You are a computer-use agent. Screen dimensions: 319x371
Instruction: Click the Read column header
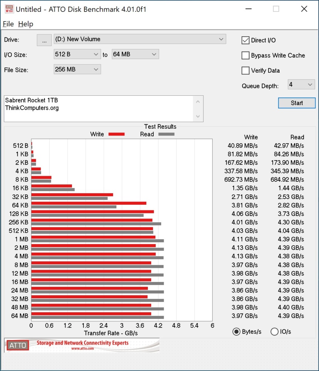click(x=297, y=137)
